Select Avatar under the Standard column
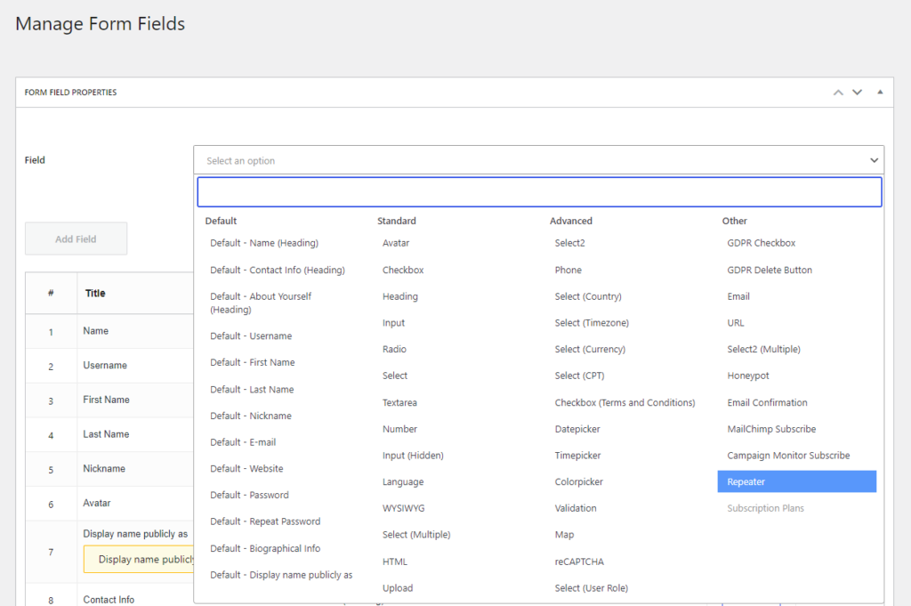This screenshot has height=606, width=911. coord(394,242)
